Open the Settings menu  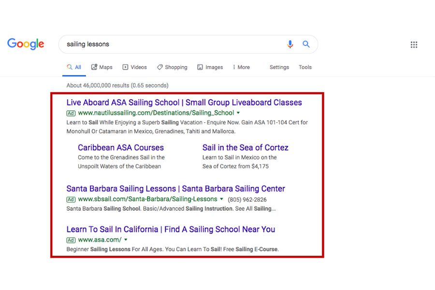click(x=279, y=67)
